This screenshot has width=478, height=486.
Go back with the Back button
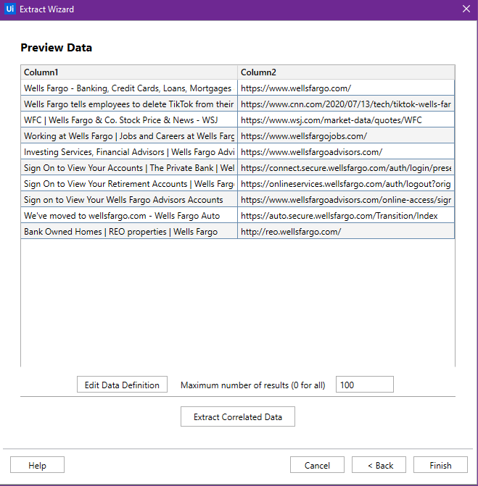click(x=379, y=465)
